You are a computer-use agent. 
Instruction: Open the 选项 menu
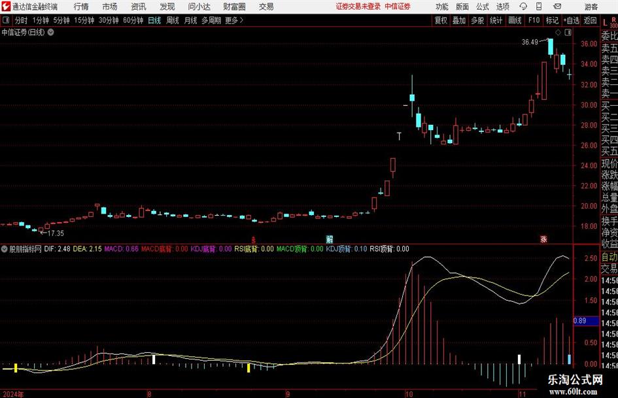click(502, 7)
